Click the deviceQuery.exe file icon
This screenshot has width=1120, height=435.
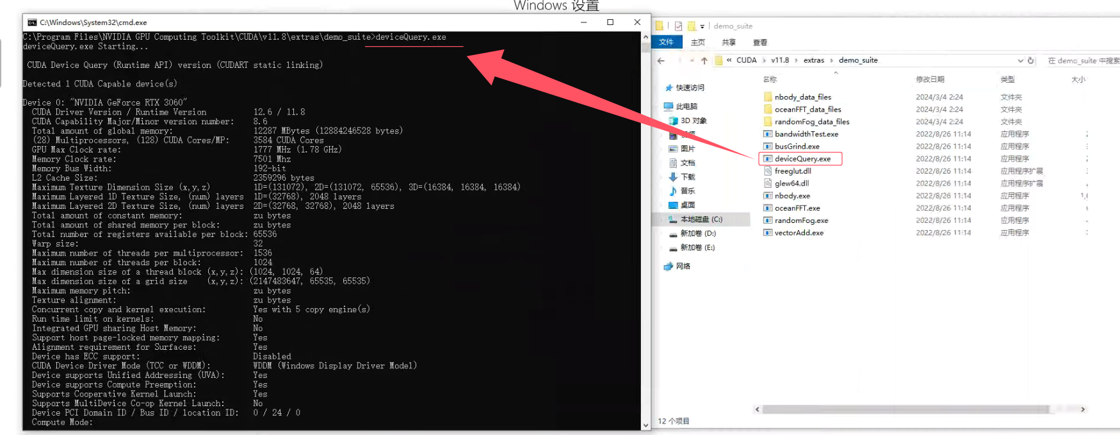[768, 159]
